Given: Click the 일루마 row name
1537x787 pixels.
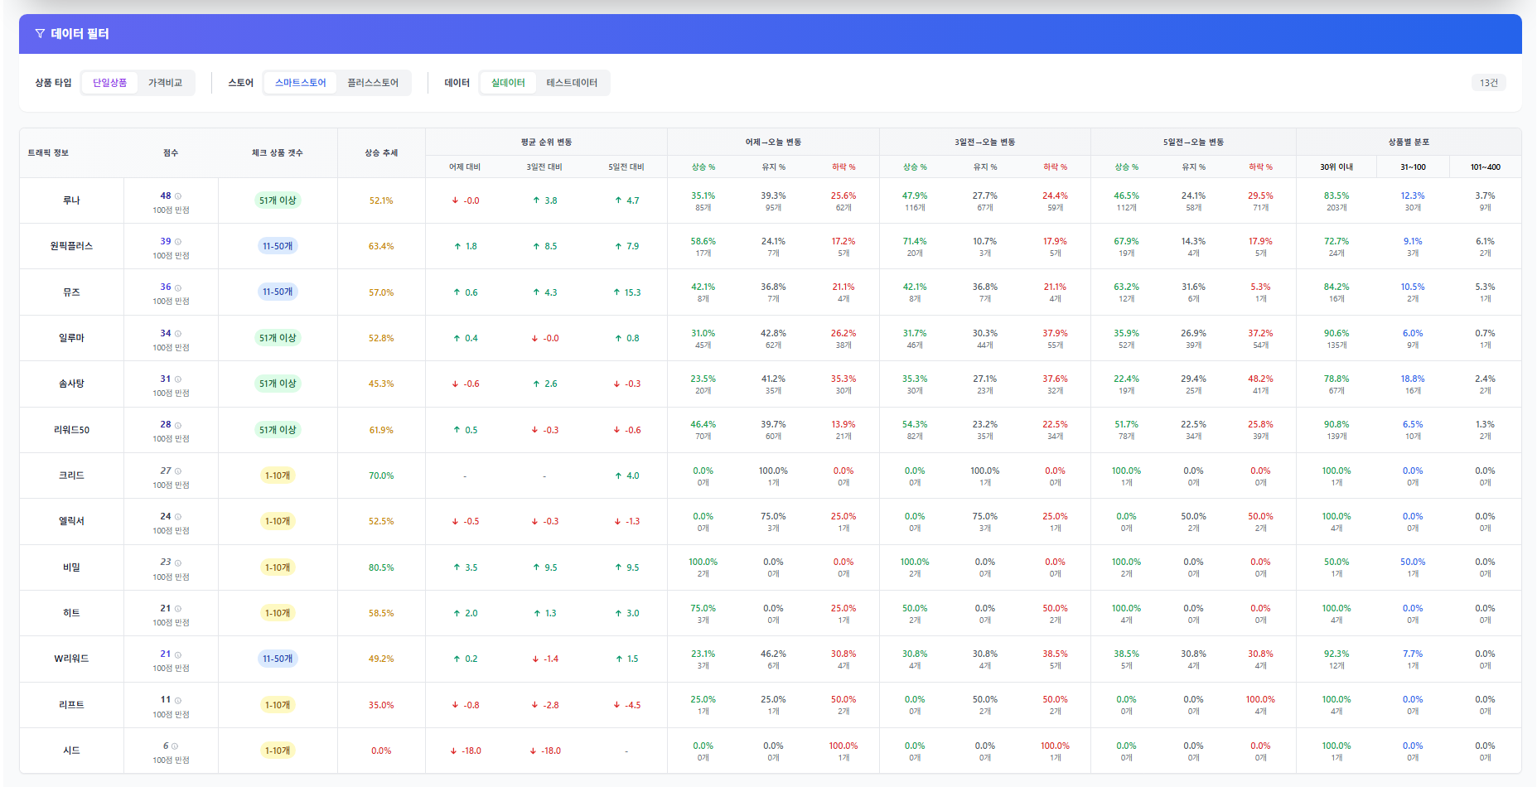Looking at the screenshot, I should coord(72,338).
